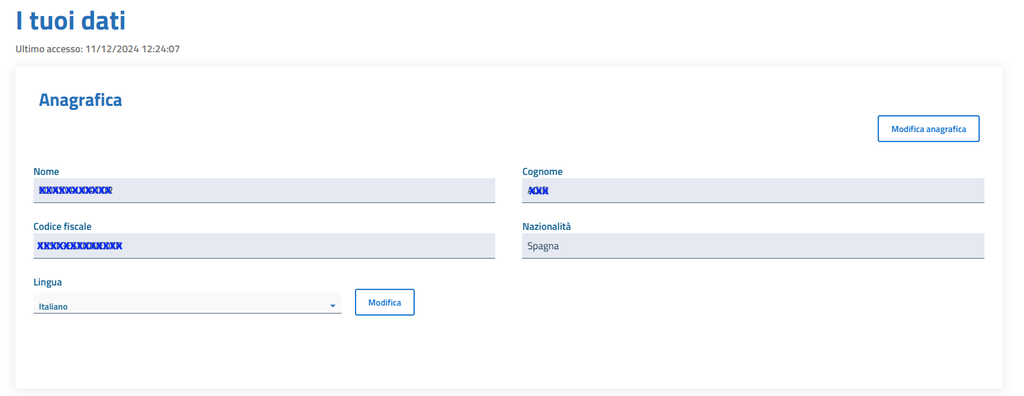The image size is (1024, 396).
Task: Click the redacted fiscal code value
Action: (x=79, y=246)
